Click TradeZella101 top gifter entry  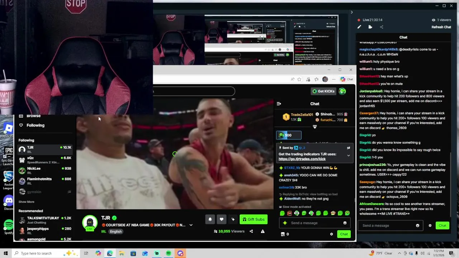(x=298, y=117)
